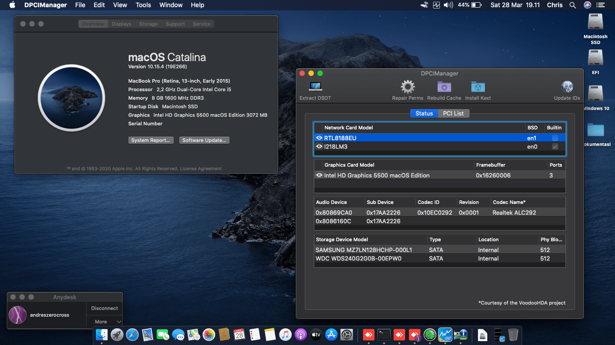Click the Extract DSDT toolbar icon
The height and width of the screenshot is (345, 615).
[x=315, y=87]
